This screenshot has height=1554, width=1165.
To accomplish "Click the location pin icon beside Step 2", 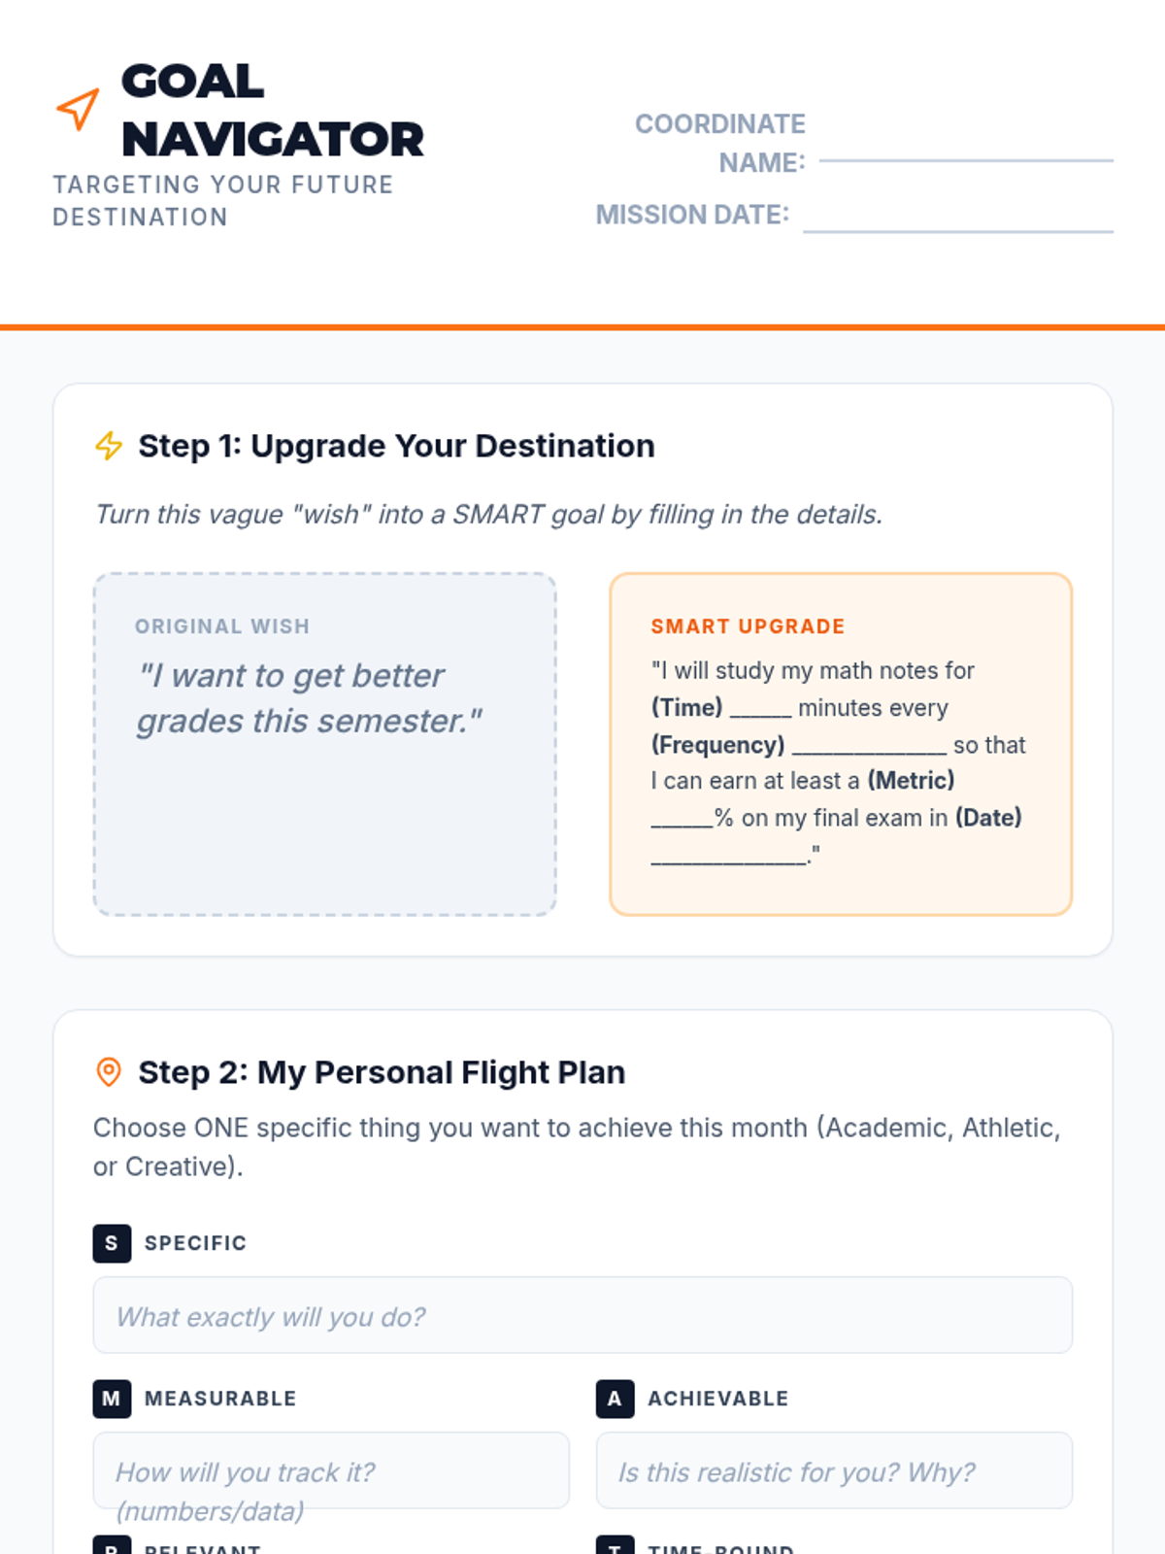I will pos(109,1072).
